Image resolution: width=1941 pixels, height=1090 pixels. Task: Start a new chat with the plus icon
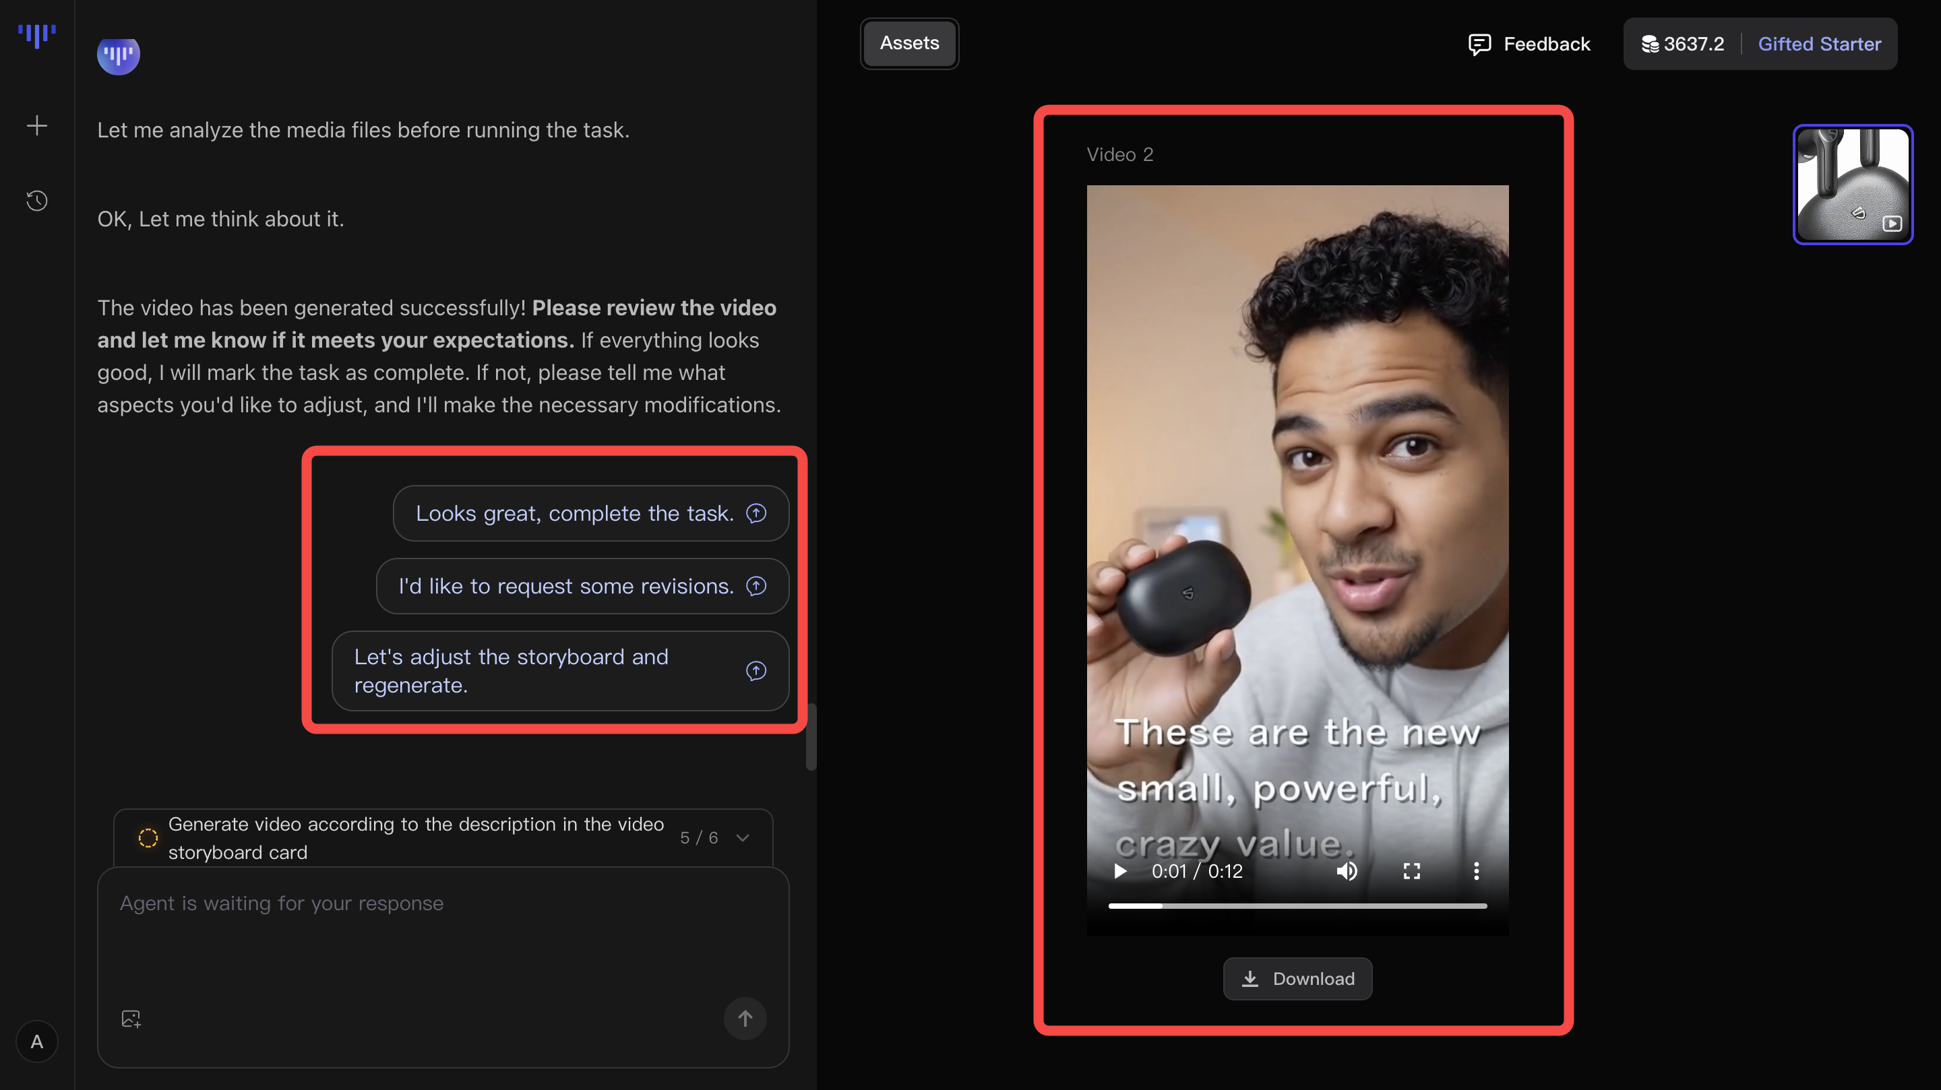pos(36,125)
